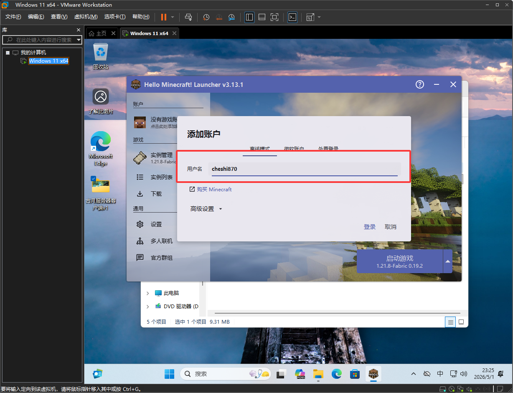Image resolution: width=513 pixels, height=393 pixels.
Task: Open VMware snapshot manager wrench-clock icon
Action: (x=231, y=17)
